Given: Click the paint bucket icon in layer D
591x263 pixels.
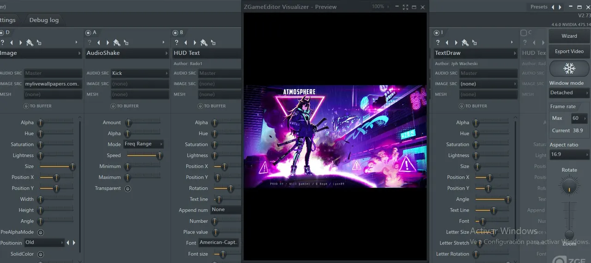Looking at the screenshot, I should point(30,42).
